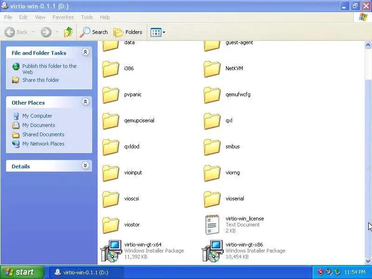
Task: Open the Tools menu
Action: (x=87, y=17)
